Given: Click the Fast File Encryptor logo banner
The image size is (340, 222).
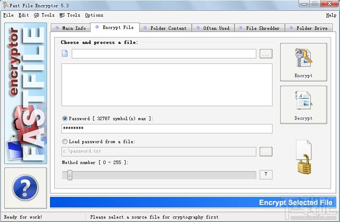Looking at the screenshot, I should click(x=26, y=93).
